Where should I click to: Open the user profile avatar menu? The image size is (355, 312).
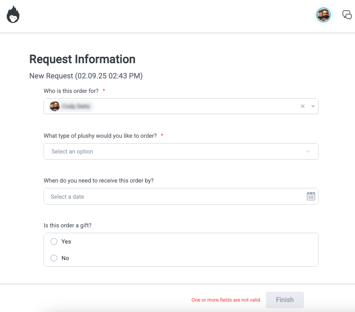click(323, 15)
